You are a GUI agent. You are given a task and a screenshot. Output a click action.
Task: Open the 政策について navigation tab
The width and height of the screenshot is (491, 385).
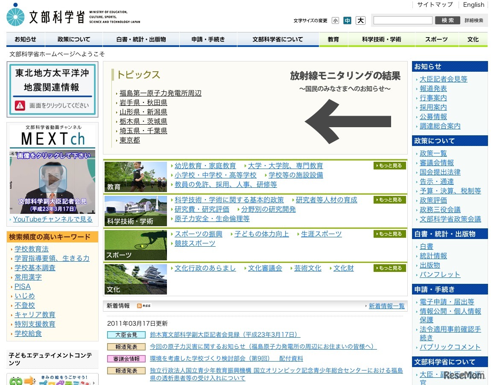click(74, 39)
